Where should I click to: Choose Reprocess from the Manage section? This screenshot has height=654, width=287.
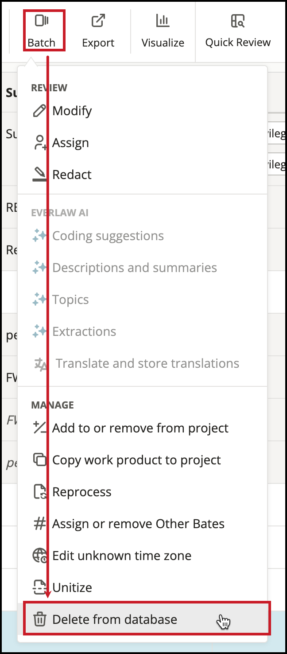82,492
